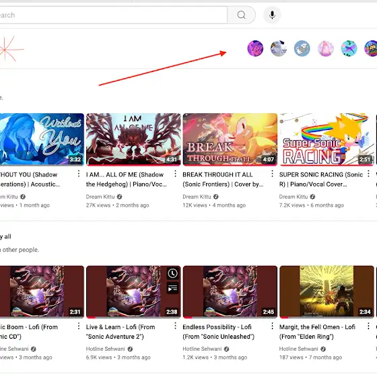Click the "12K views · 4 months ago" text
This screenshot has height=377, width=377.
214,205
